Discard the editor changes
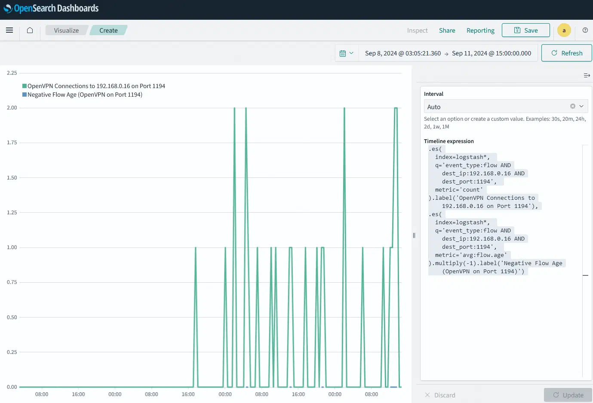The height and width of the screenshot is (403, 593). point(440,395)
